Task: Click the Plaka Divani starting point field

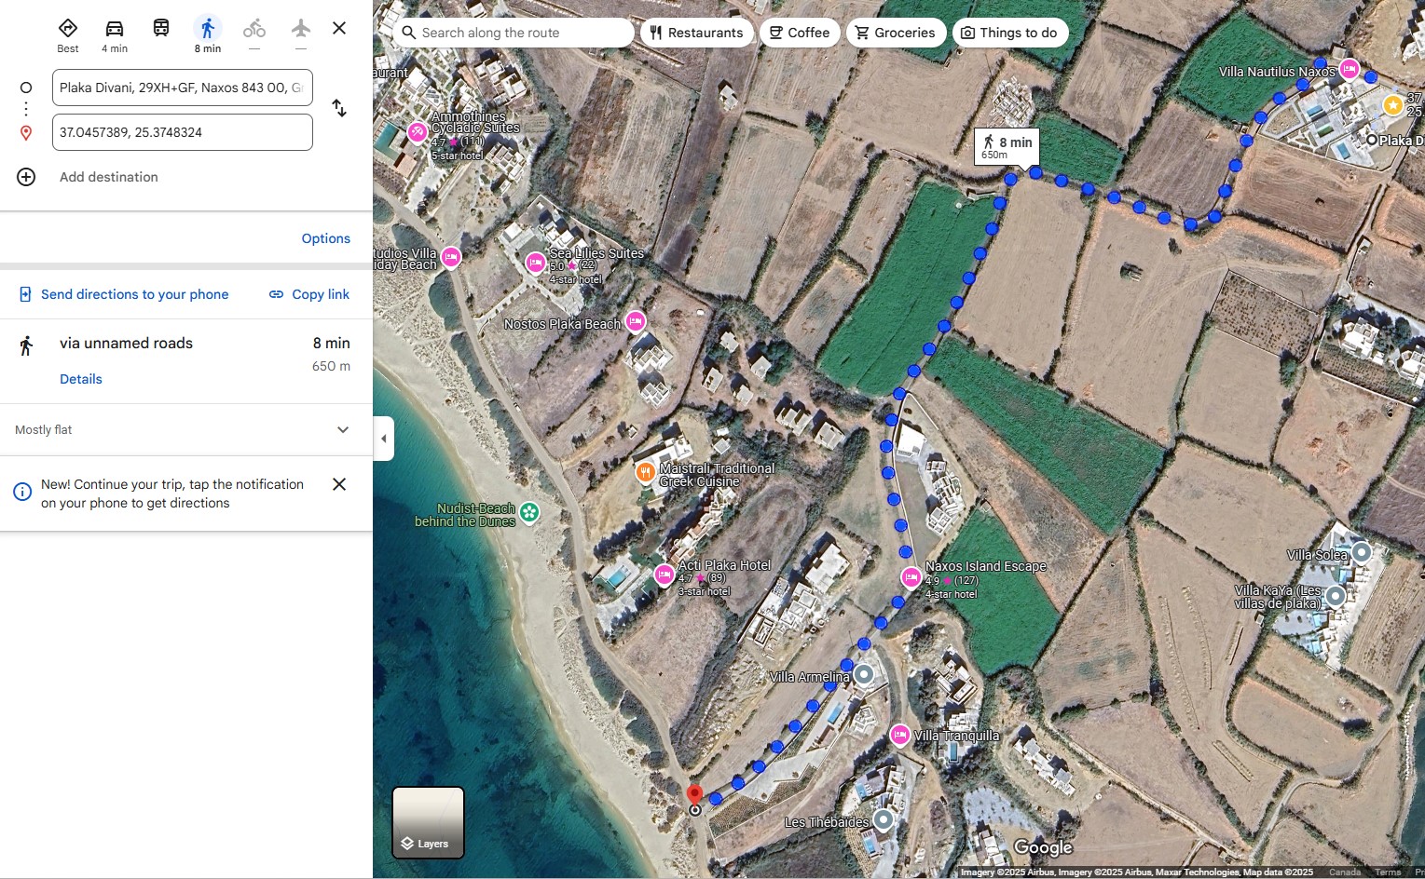Action: pyautogui.click(x=182, y=88)
